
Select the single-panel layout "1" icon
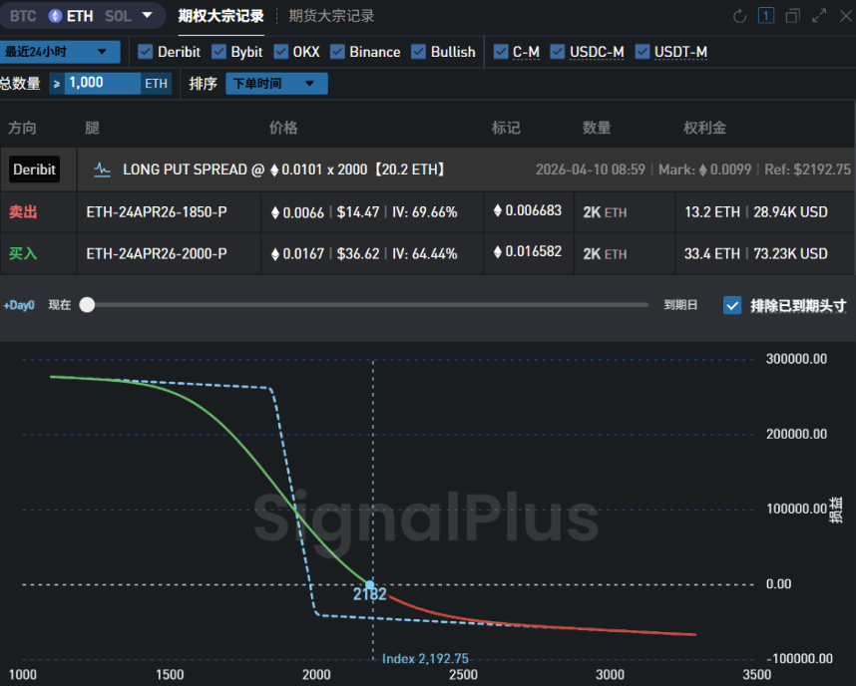point(766,16)
